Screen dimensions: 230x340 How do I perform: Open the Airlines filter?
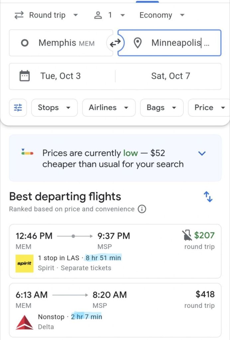point(109,108)
